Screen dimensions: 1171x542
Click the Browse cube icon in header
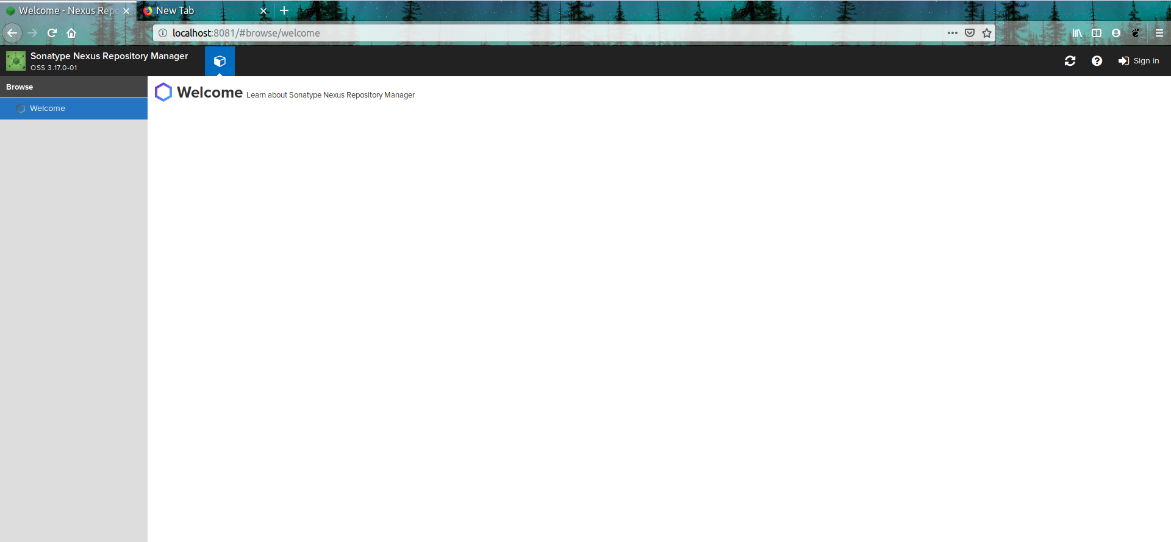[x=220, y=61]
